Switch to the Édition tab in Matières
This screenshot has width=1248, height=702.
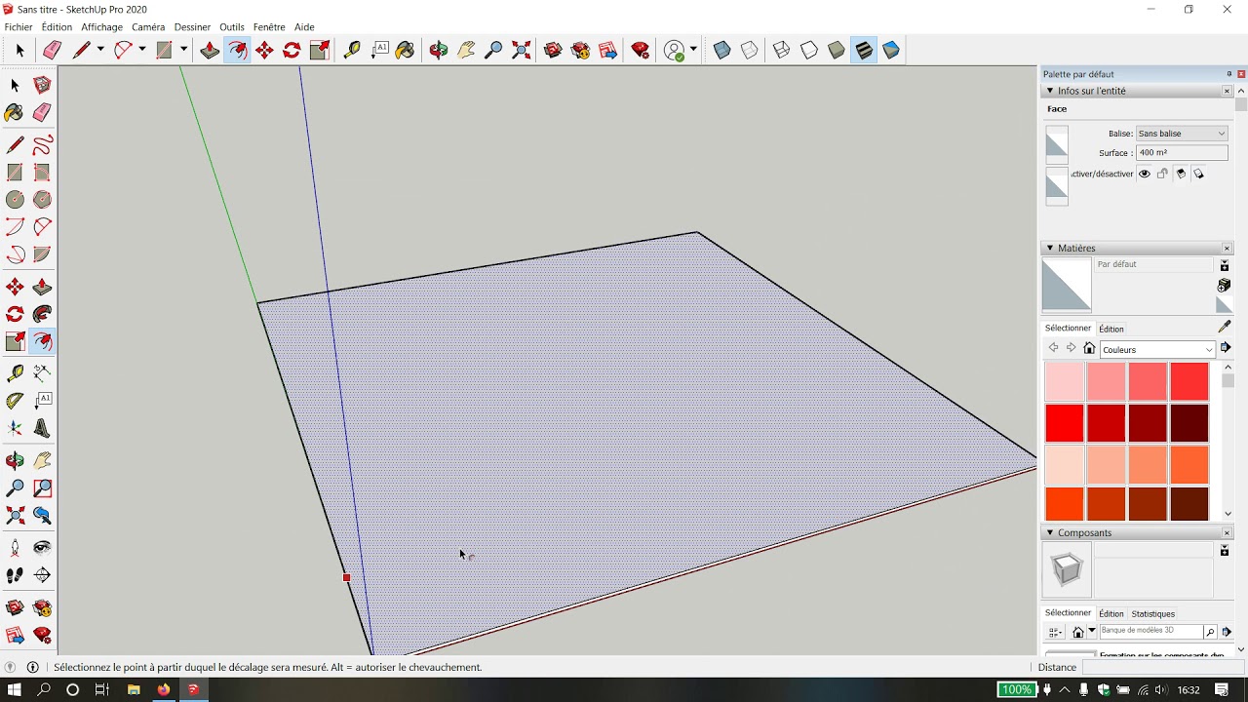pos(1111,329)
